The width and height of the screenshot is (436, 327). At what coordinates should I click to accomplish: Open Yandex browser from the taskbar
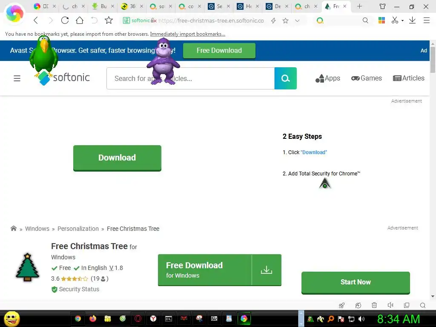[153, 318]
